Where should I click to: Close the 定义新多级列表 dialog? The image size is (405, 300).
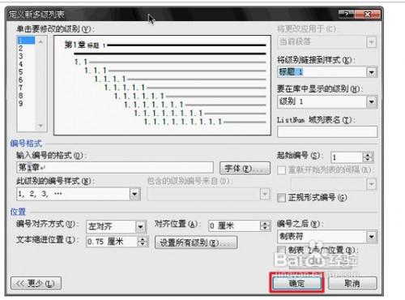(368, 14)
